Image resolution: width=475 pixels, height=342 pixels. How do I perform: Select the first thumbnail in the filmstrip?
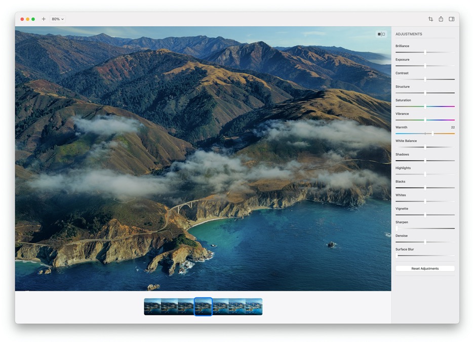point(152,307)
